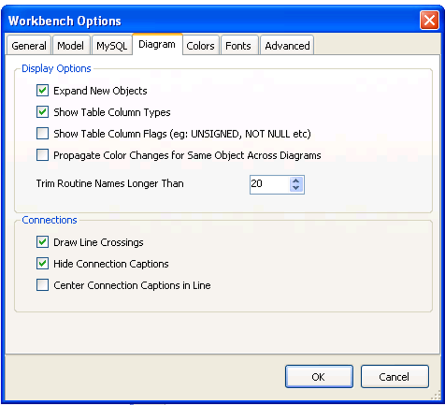Click the Workbench Options title bar text
The height and width of the screenshot is (405, 445).
pyautogui.click(x=65, y=21)
